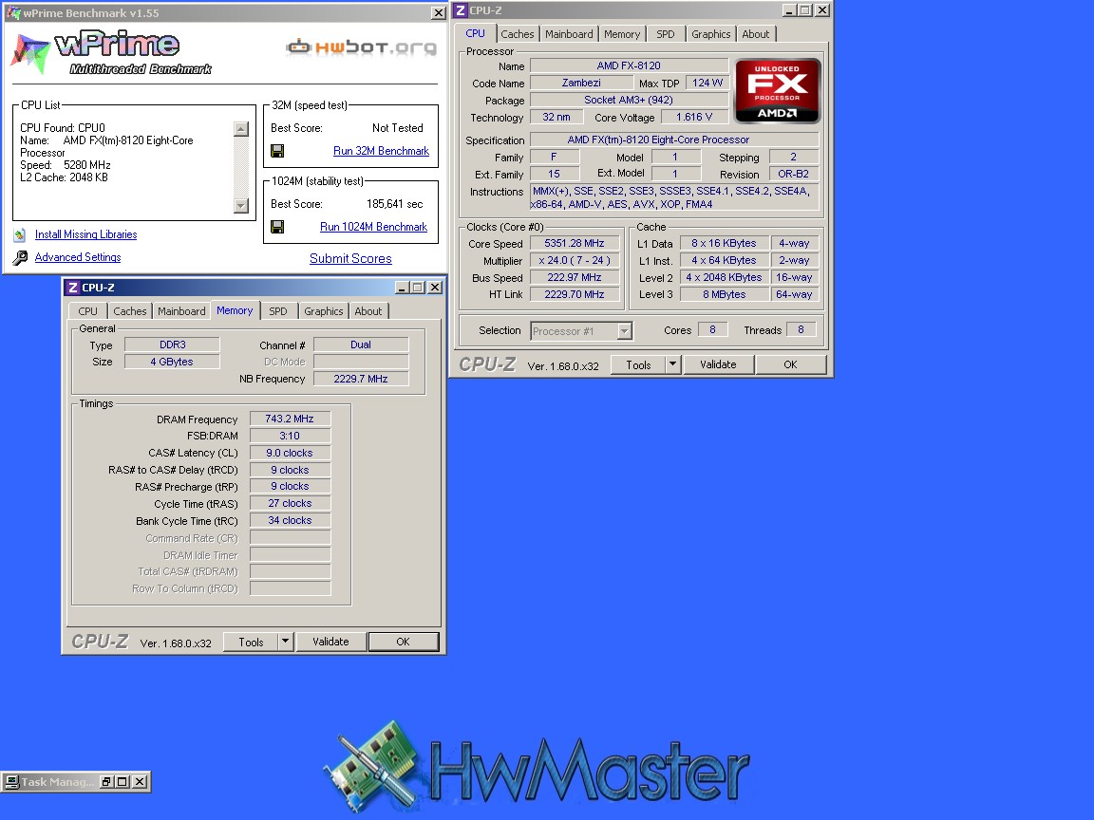Click the hwbot.org logo in wPrime
The height and width of the screenshot is (820, 1094).
(361, 47)
